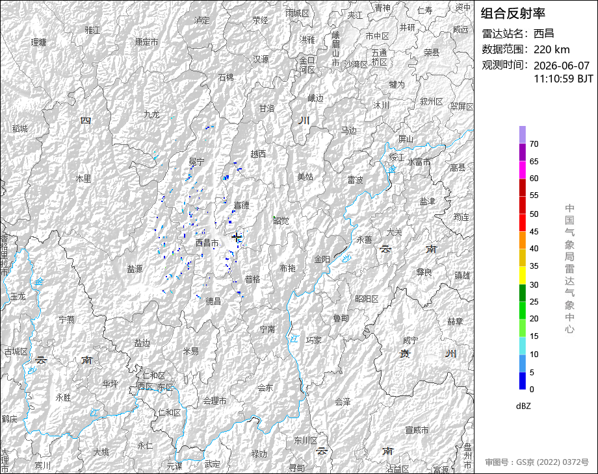Click the 稻城 label

tap(20, 129)
